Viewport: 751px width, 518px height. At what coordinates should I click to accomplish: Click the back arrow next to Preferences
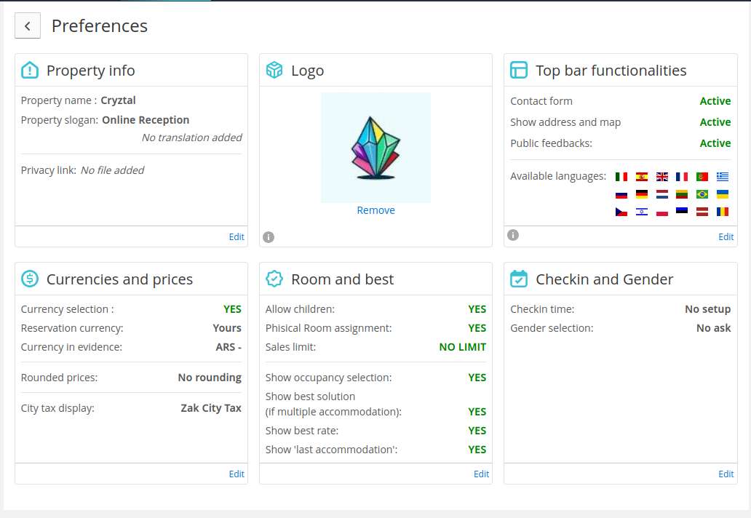(28, 26)
